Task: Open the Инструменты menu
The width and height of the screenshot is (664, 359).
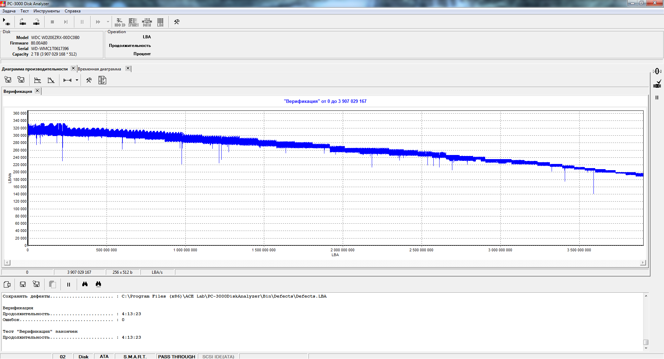Action: (46, 11)
